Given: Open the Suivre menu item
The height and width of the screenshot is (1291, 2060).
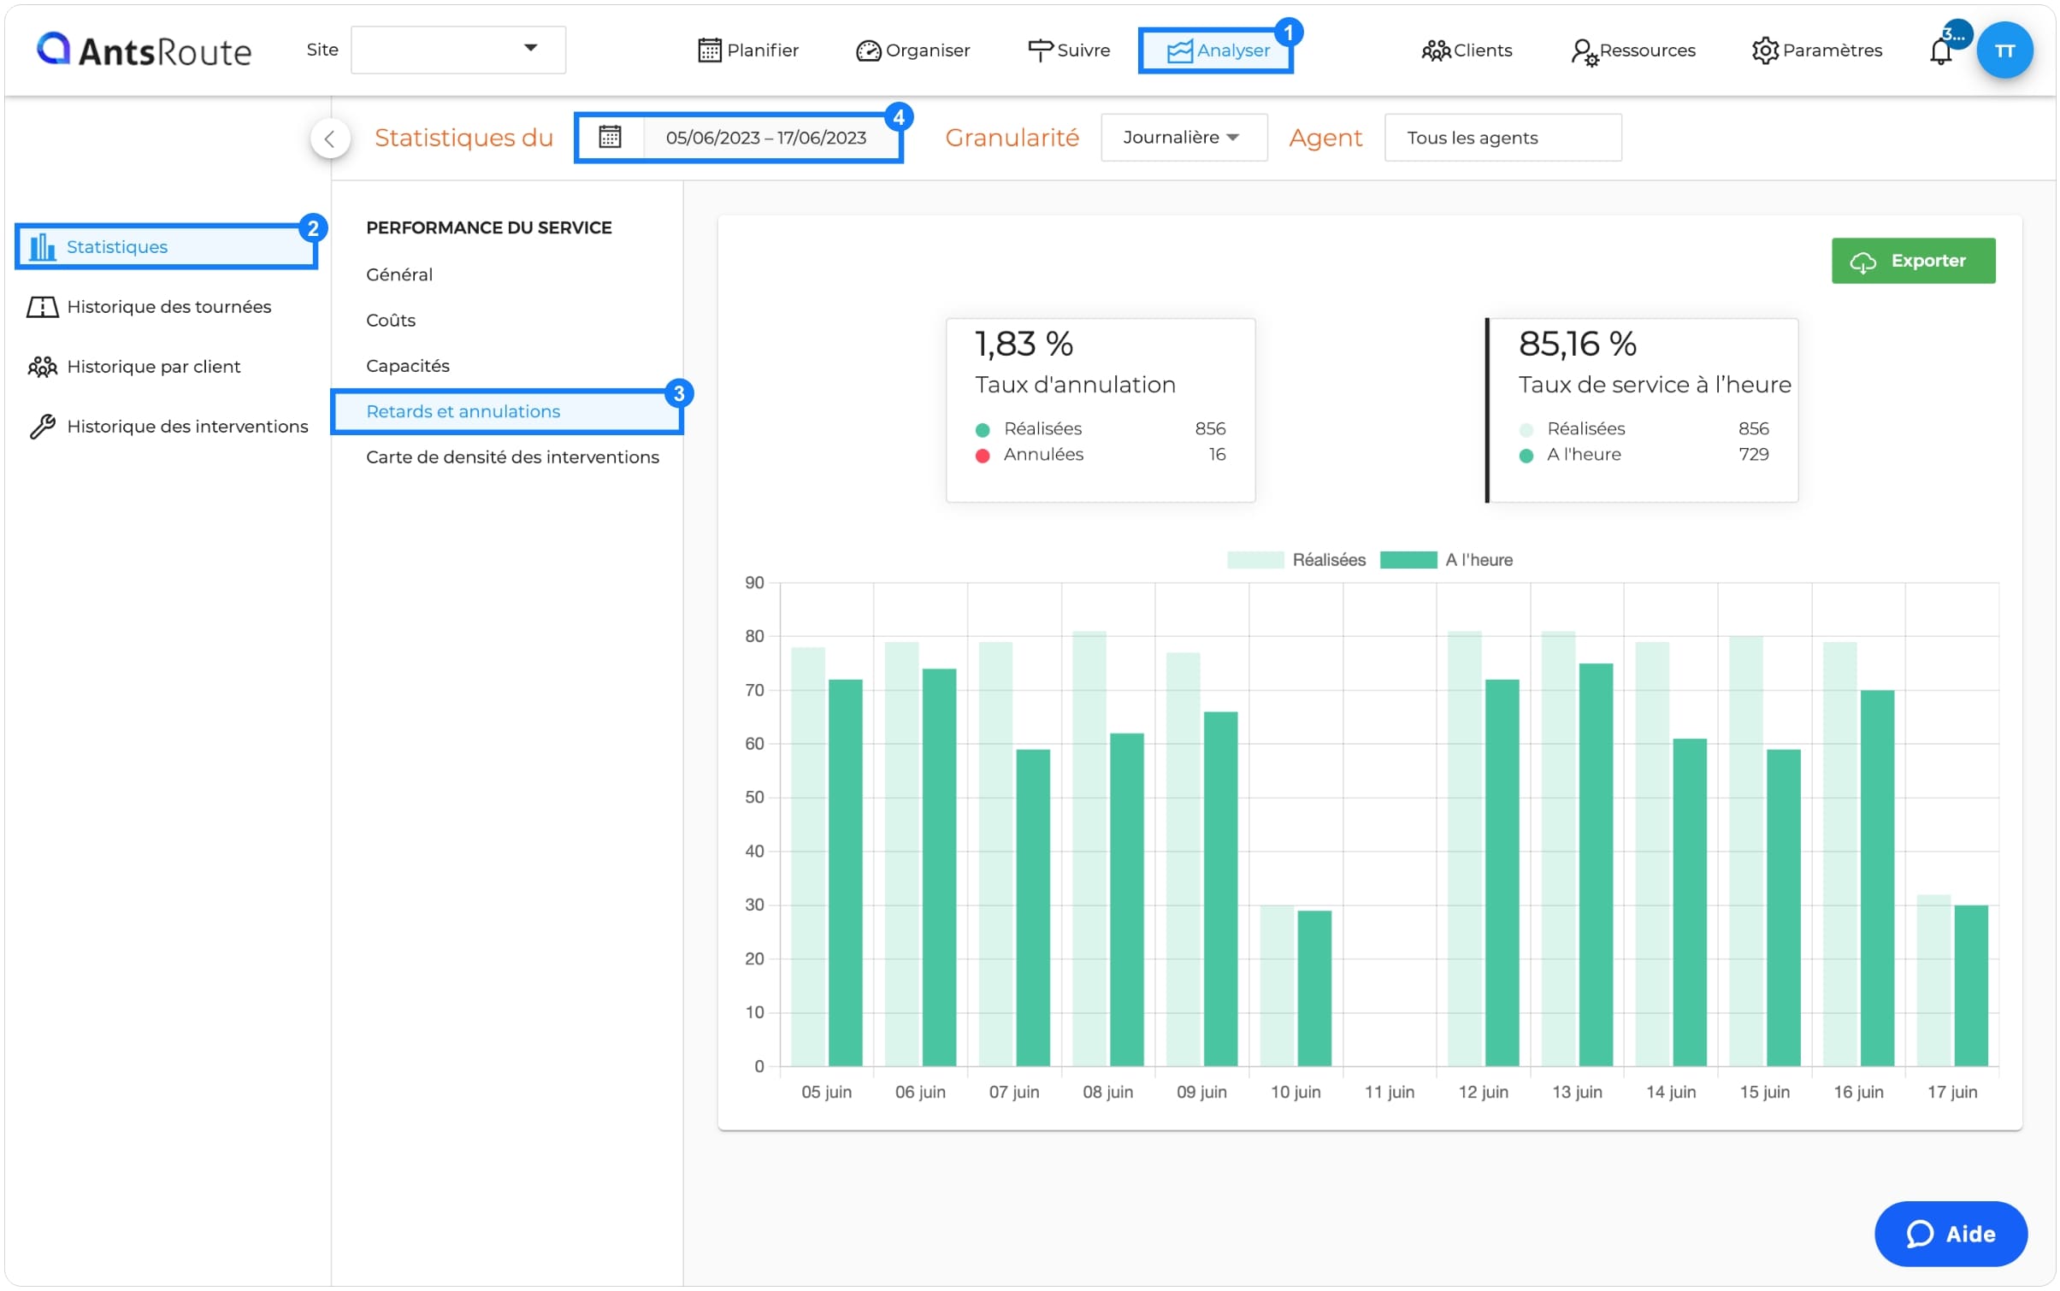Looking at the screenshot, I should point(1068,50).
